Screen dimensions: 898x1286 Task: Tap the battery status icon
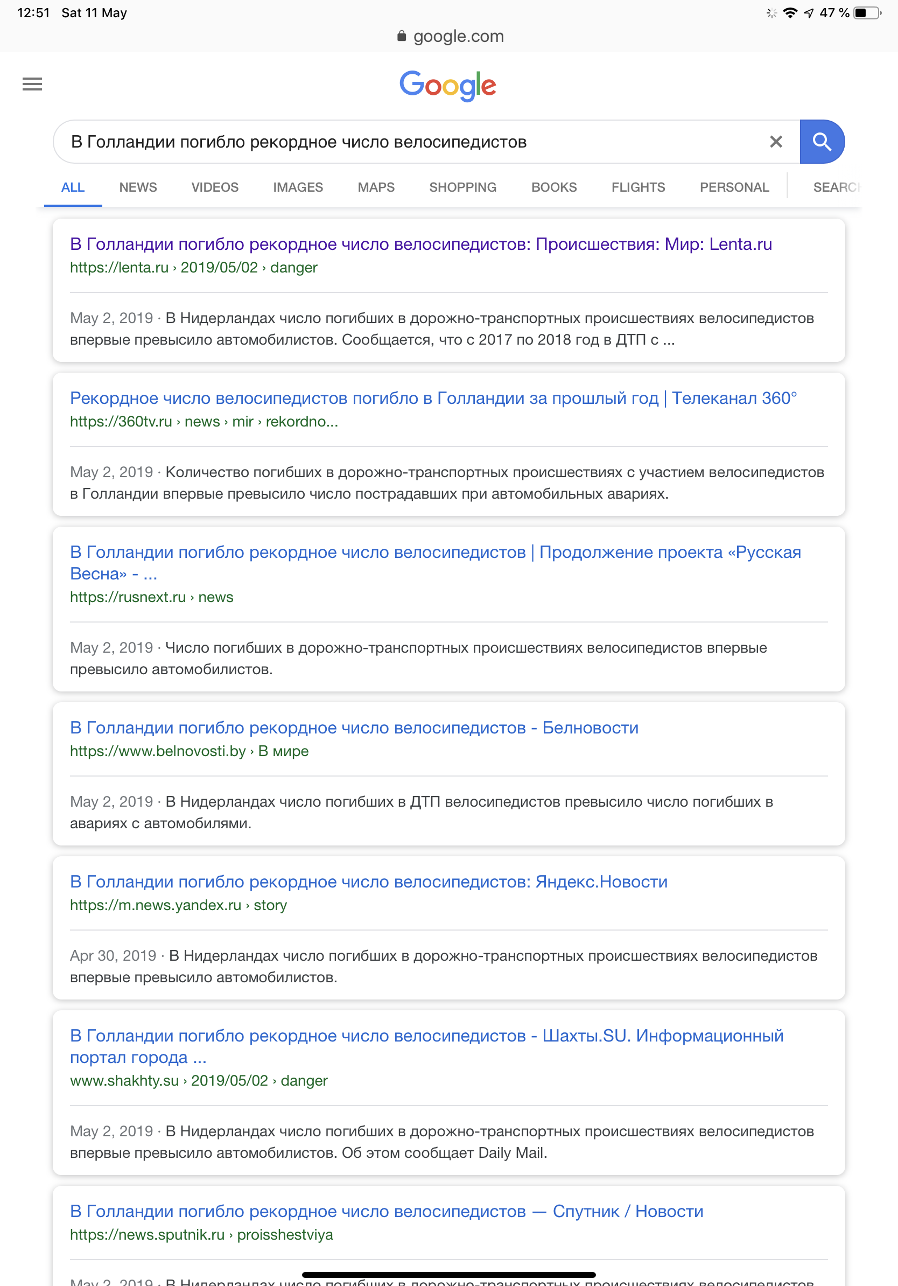866,13
